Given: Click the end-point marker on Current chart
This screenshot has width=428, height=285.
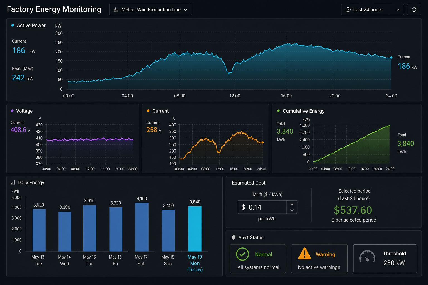Looking at the screenshot, I should click(x=262, y=142).
